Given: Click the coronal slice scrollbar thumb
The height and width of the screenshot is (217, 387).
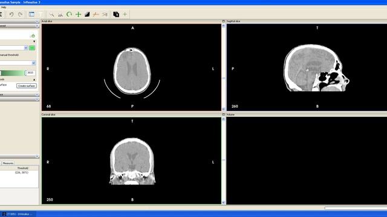Looking at the screenshot, I should pos(224,160).
